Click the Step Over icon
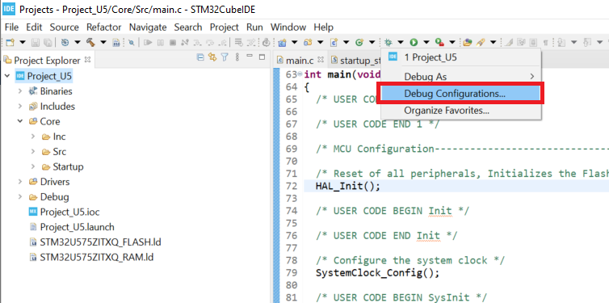This screenshot has width=609, height=303. pos(210,43)
